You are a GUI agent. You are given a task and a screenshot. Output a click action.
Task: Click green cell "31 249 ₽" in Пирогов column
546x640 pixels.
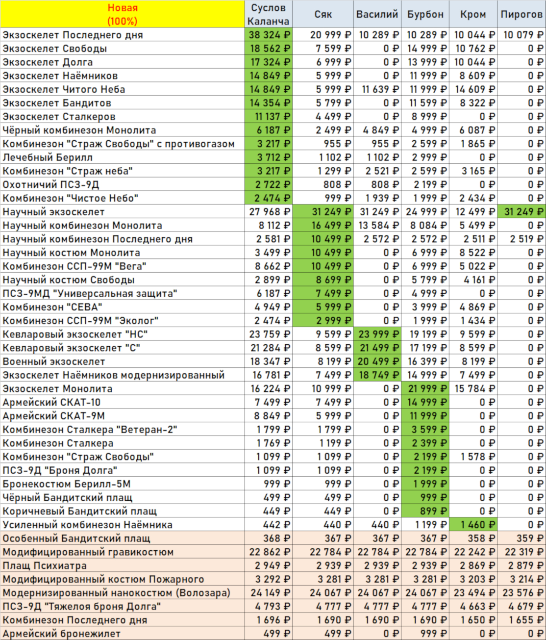tap(521, 212)
